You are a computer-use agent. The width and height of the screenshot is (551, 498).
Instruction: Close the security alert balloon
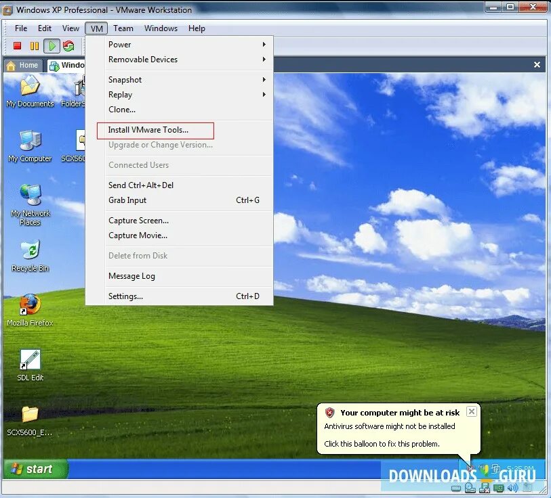point(472,411)
